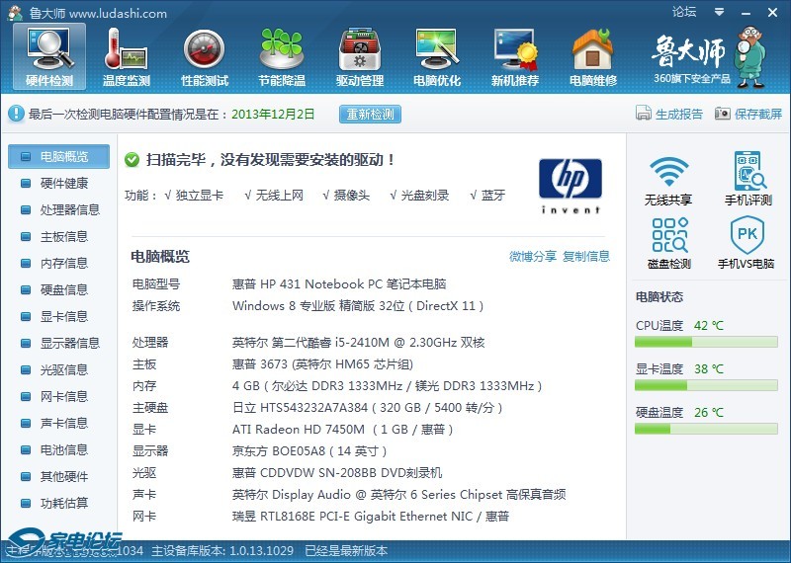The image size is (791, 563).
Task: Click the RTL8168E network card text
Action: click(x=371, y=517)
